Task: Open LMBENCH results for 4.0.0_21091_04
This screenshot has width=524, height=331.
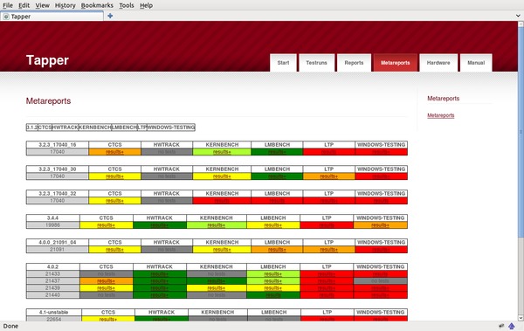Action: tap(277, 250)
